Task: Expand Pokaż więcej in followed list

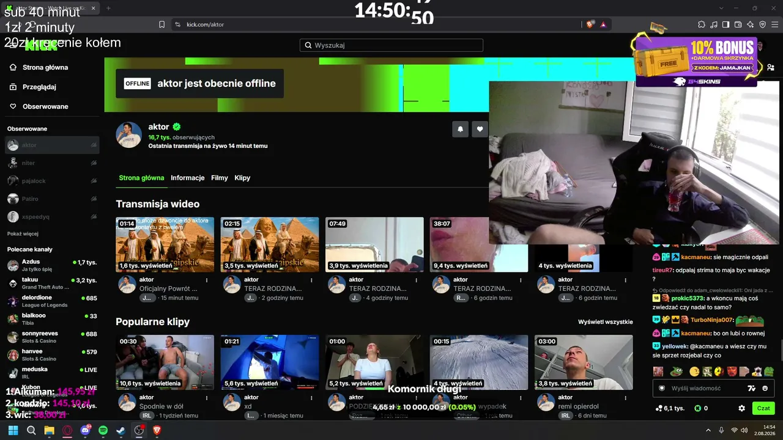Action: (x=23, y=233)
